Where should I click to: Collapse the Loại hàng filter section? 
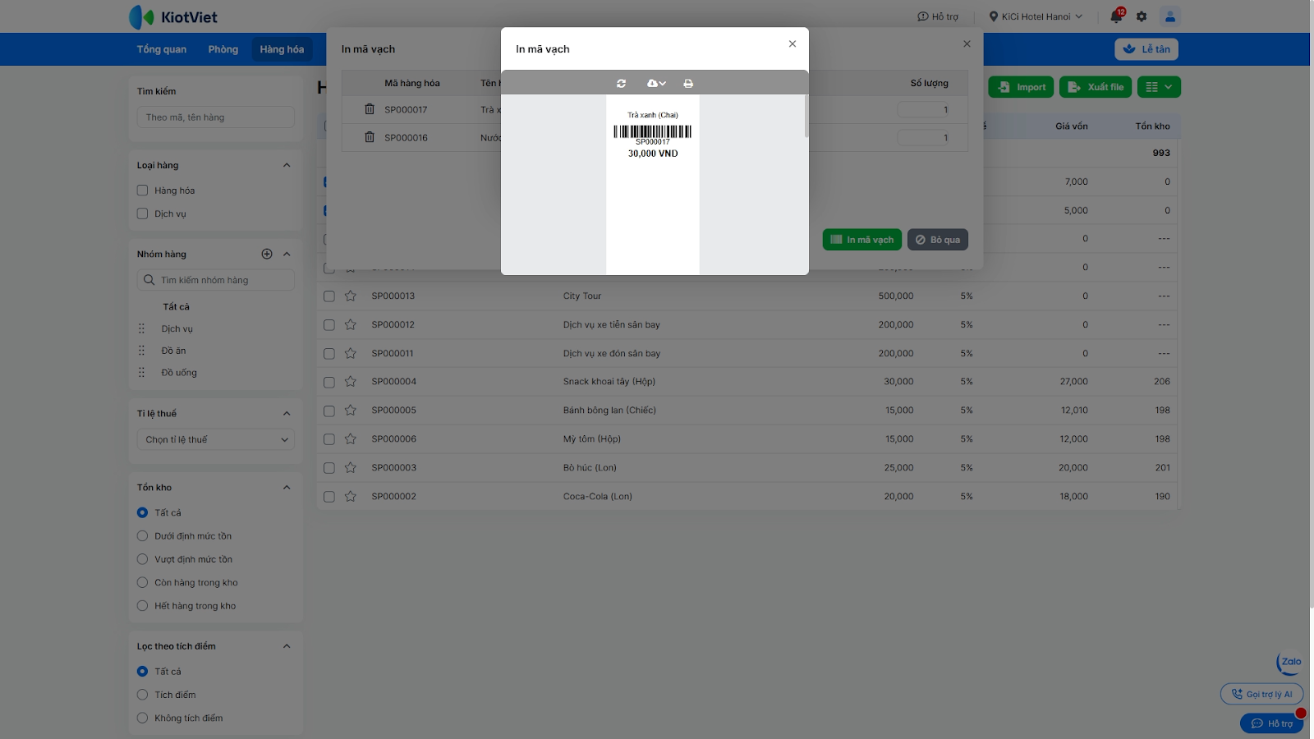[287, 165]
